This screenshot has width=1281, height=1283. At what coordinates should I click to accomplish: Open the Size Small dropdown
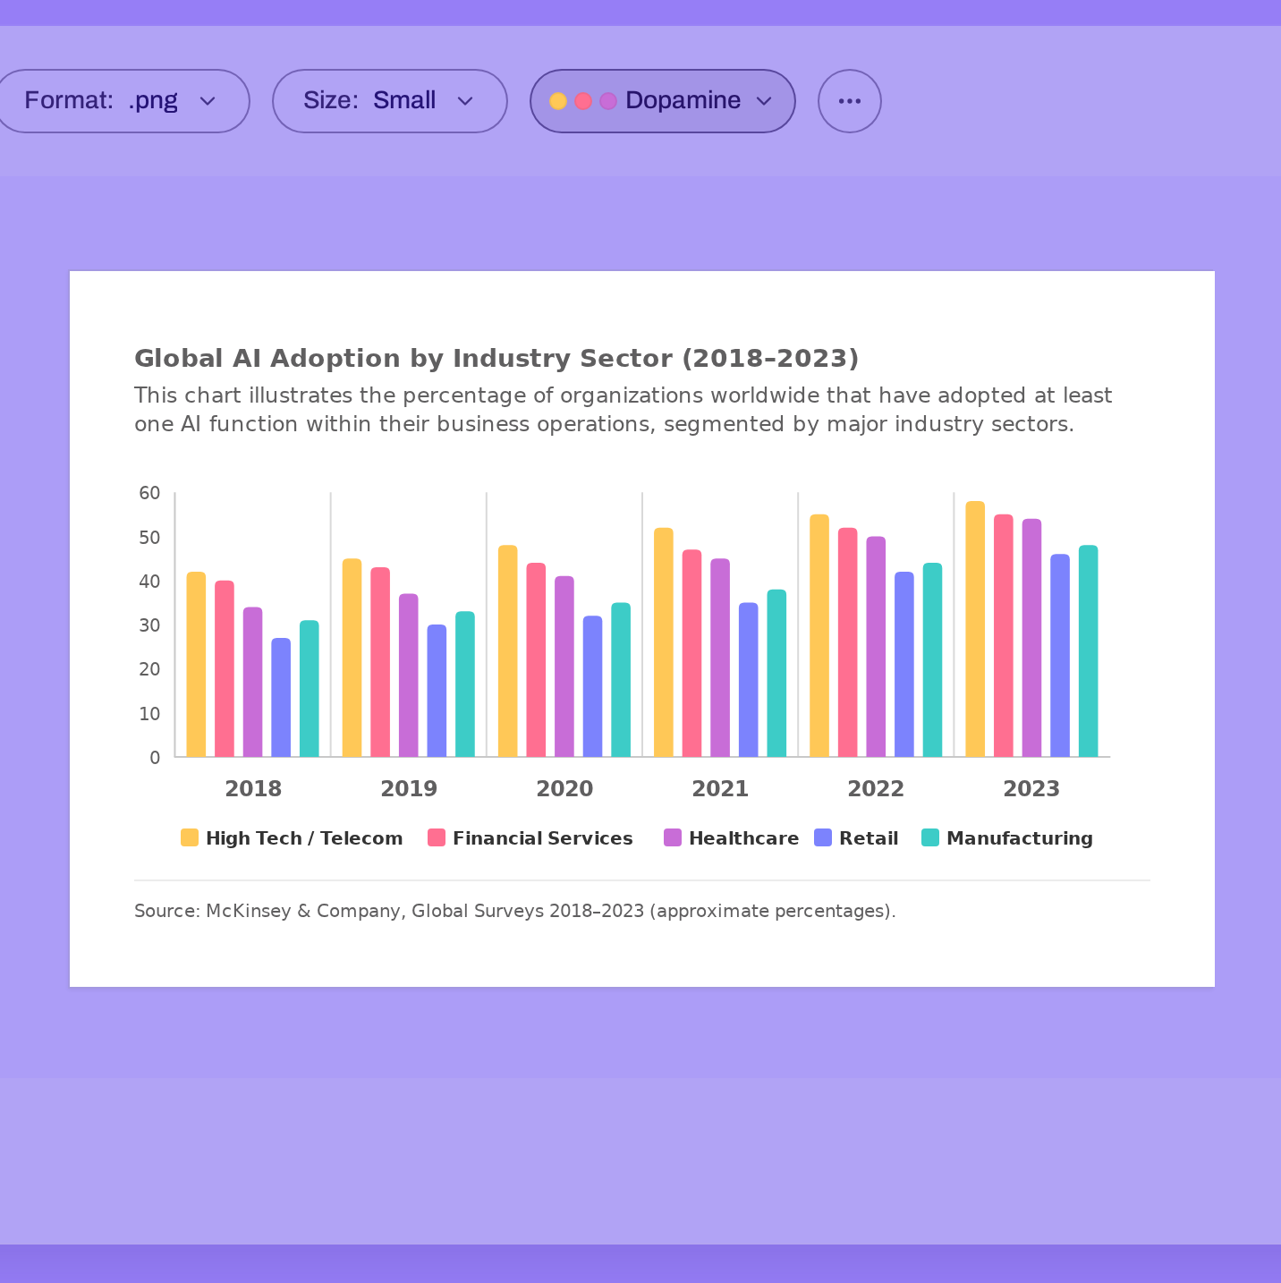[x=390, y=101]
